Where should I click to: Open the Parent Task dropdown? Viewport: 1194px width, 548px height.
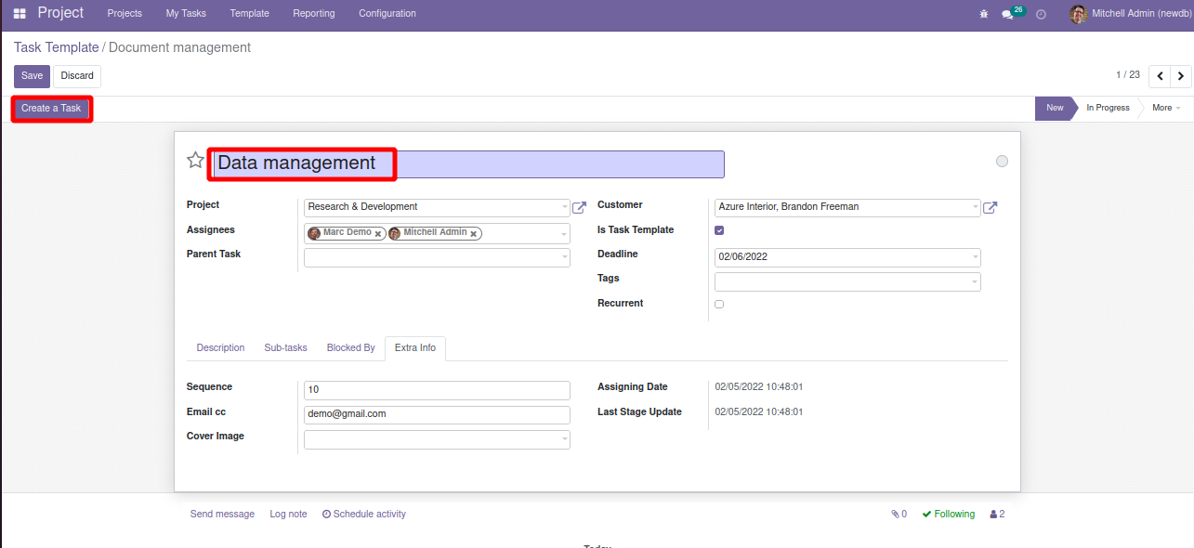pyautogui.click(x=564, y=258)
